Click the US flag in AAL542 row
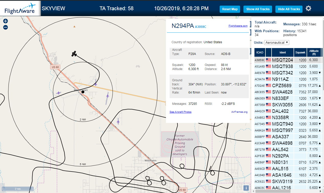The image size is (324, 193). 269,150
